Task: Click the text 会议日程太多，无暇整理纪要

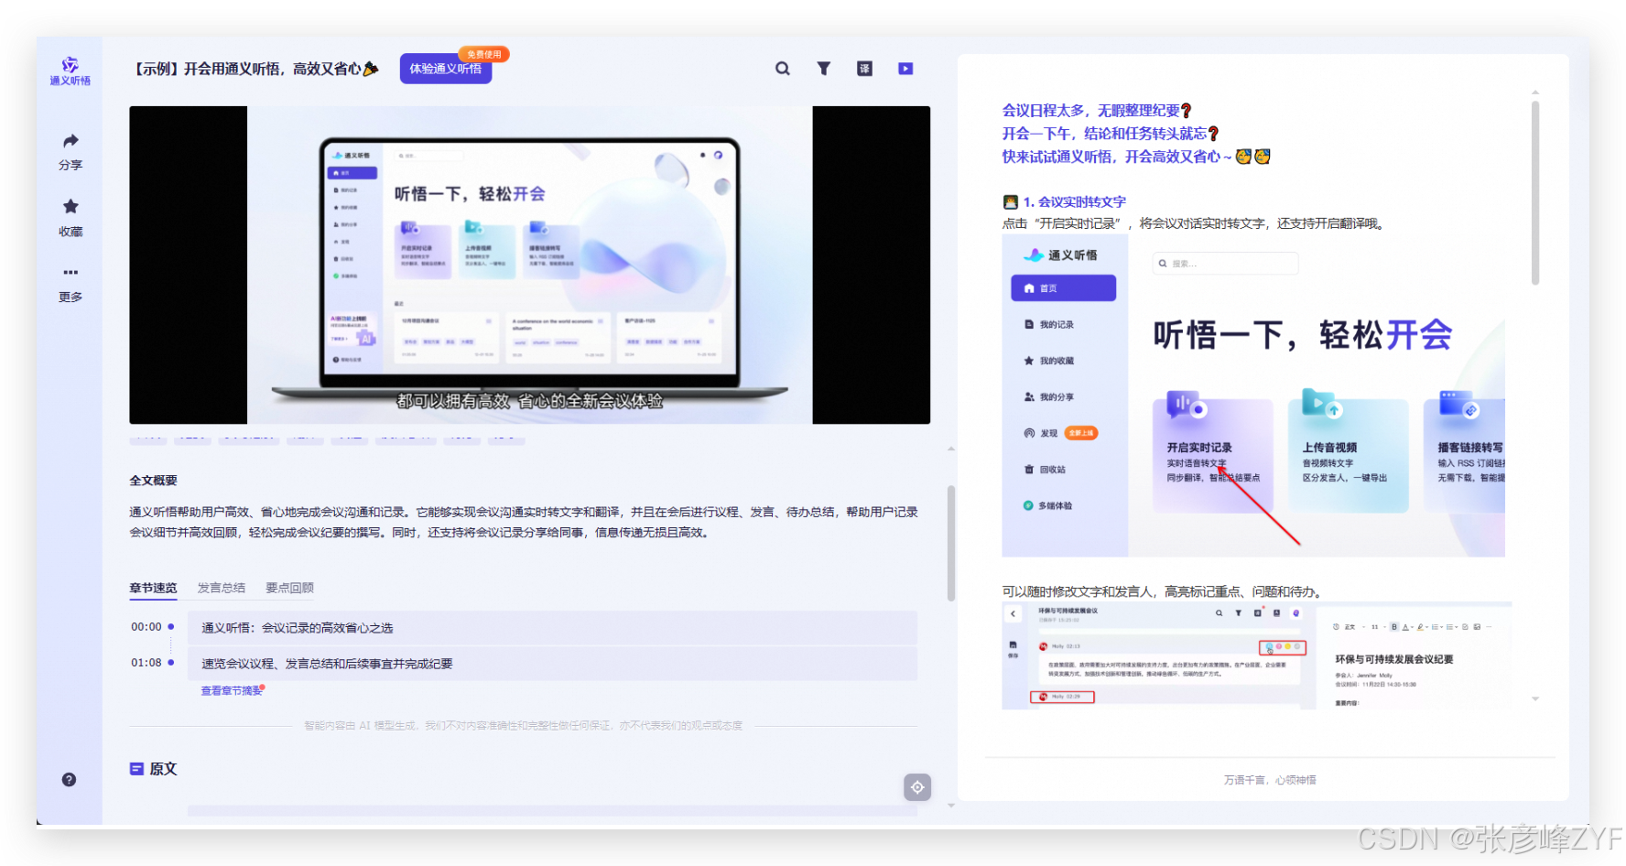Action: [x=1091, y=111]
